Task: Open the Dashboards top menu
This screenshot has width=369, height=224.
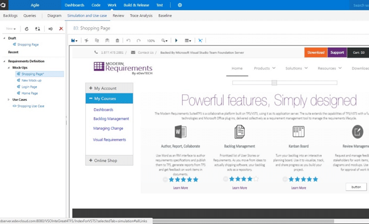Action: [74, 5]
